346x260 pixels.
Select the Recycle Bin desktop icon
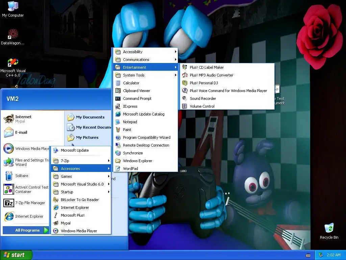[x=329, y=231]
